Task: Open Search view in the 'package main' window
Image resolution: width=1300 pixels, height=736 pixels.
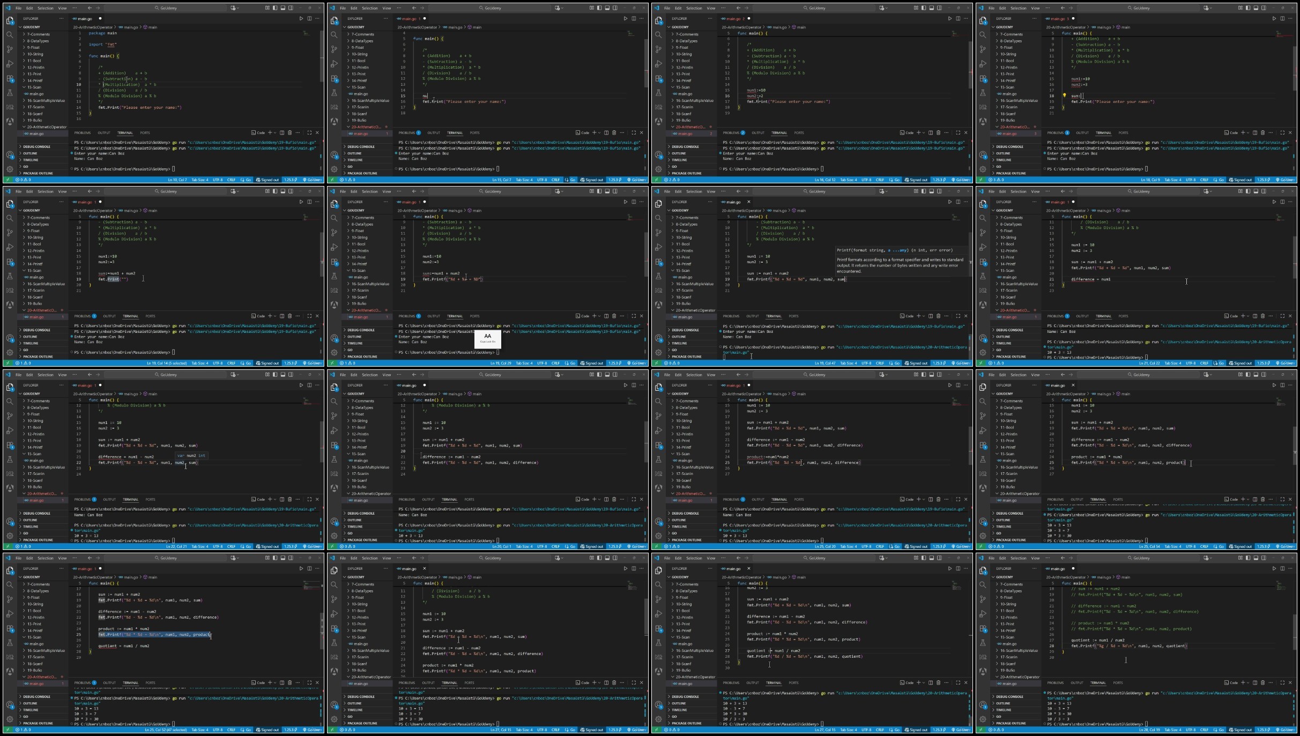Action: point(10,35)
